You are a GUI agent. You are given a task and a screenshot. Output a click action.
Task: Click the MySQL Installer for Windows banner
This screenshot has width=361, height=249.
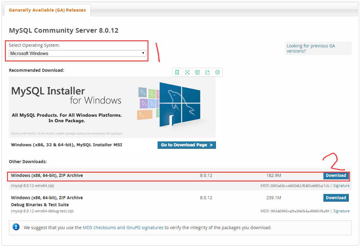(112, 107)
